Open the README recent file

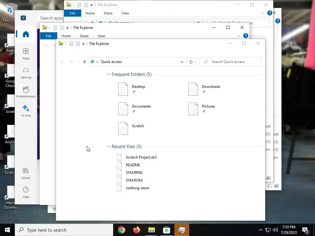pos(128,165)
